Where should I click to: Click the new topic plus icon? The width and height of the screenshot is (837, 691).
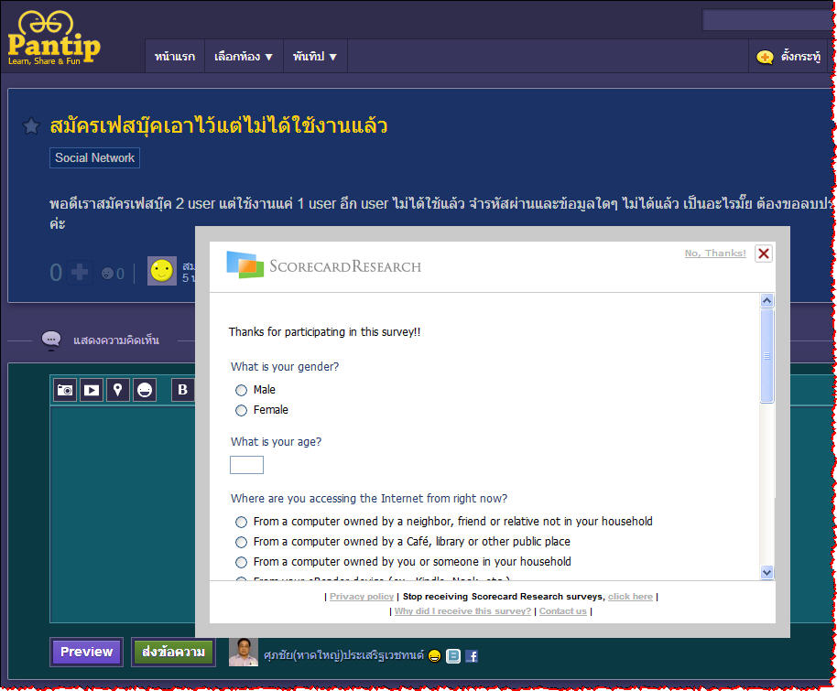(765, 57)
